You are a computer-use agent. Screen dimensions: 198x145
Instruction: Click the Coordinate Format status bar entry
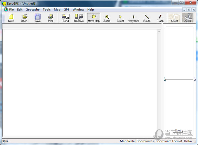tap(169, 141)
